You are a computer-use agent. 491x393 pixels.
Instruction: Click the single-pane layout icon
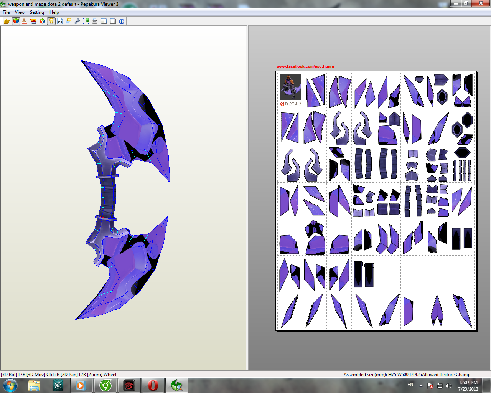point(113,21)
